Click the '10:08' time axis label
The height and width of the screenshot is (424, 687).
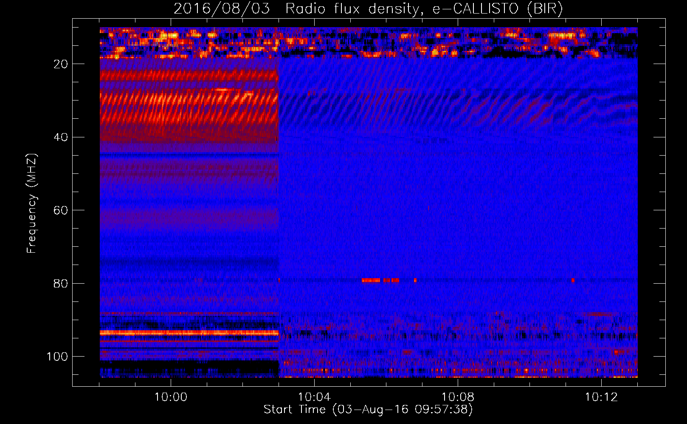[x=458, y=397]
